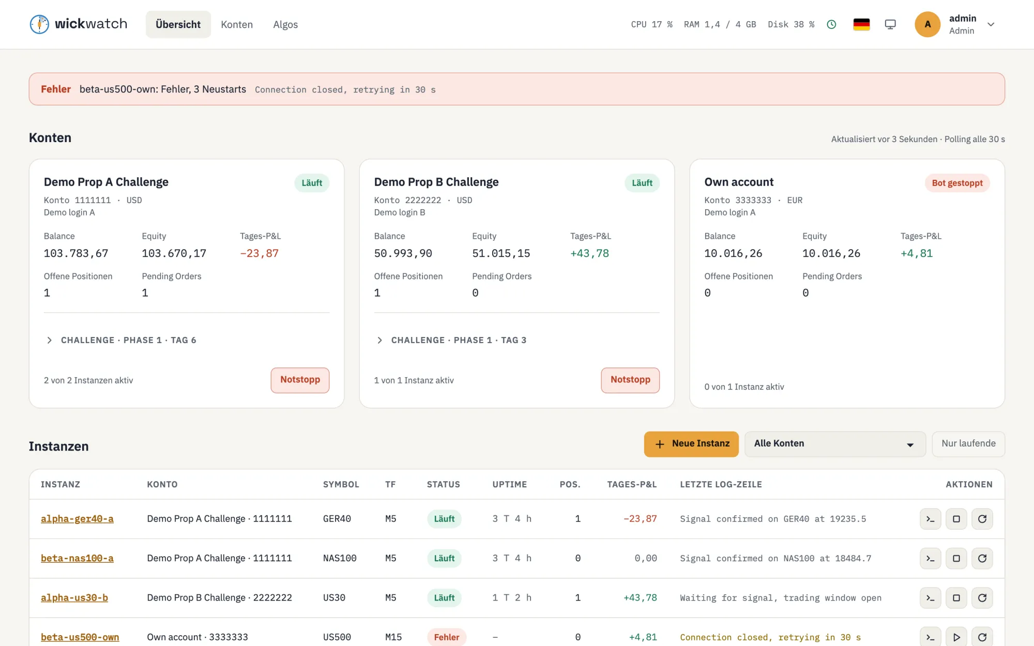Open the beta-us500-own instance link

80,637
